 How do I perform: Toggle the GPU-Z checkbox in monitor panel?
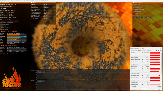pos(1,26)
